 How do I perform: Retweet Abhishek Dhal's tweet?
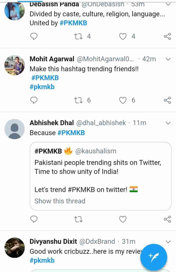click(78, 219)
